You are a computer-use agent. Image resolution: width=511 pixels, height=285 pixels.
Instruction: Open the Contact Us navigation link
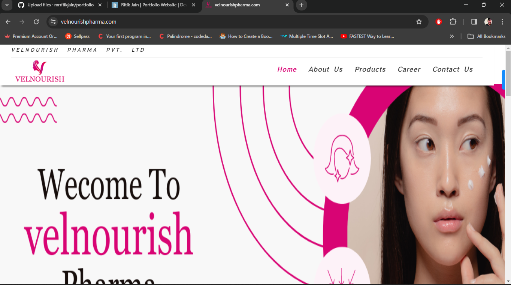pyautogui.click(x=453, y=69)
